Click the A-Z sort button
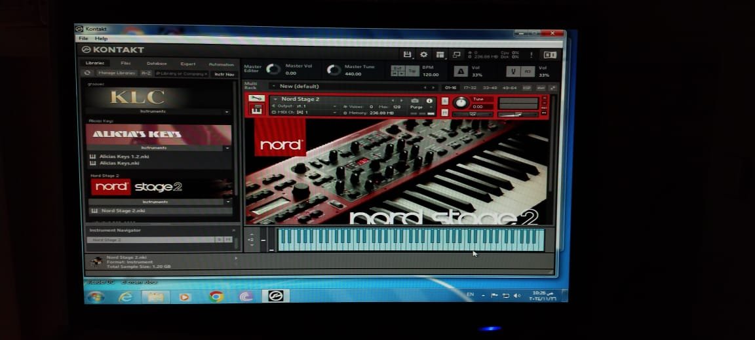Image resolution: width=755 pixels, height=340 pixels. click(x=146, y=73)
